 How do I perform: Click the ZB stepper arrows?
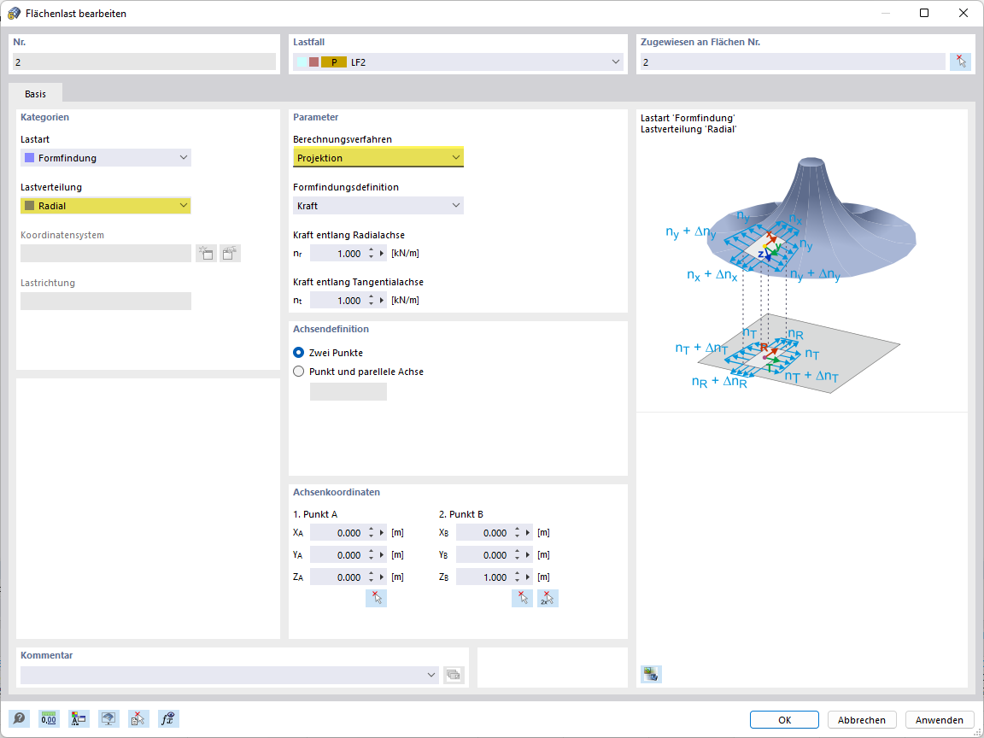pyautogui.click(x=518, y=577)
